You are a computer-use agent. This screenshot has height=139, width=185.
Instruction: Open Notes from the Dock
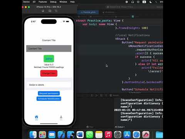pos(99,135)
